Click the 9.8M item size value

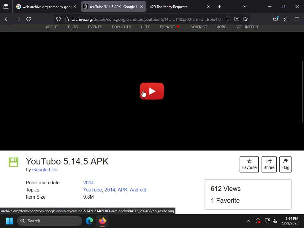[x=88, y=197]
